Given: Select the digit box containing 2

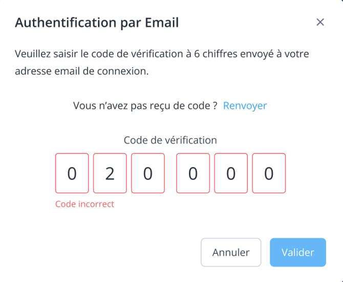Looking at the screenshot, I should click(110, 173).
